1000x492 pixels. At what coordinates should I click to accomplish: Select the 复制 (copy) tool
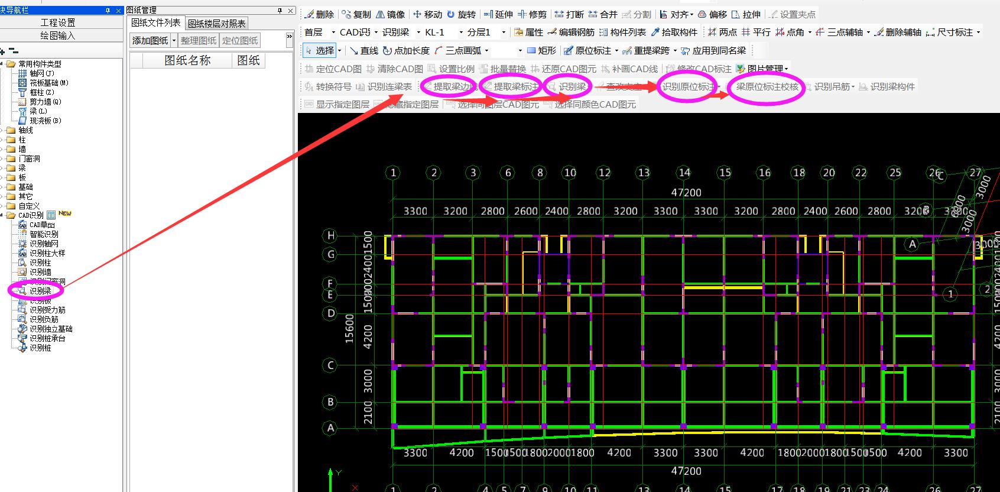[x=357, y=14]
